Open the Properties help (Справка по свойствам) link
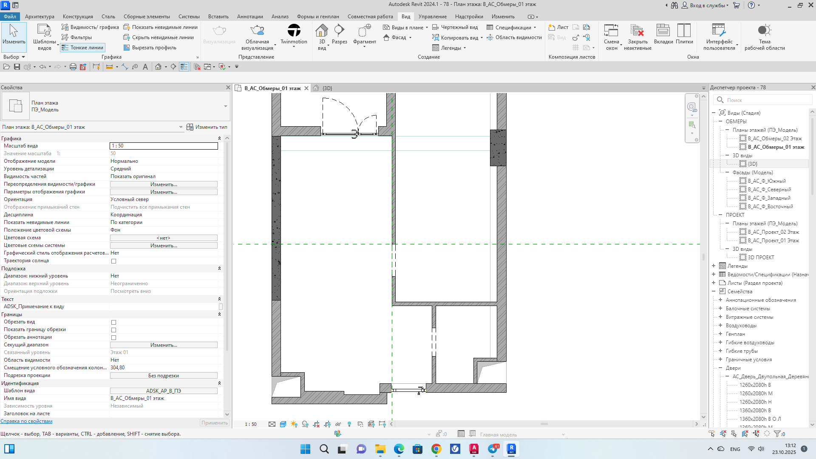Viewport: 816px width, 459px height. 26,421
